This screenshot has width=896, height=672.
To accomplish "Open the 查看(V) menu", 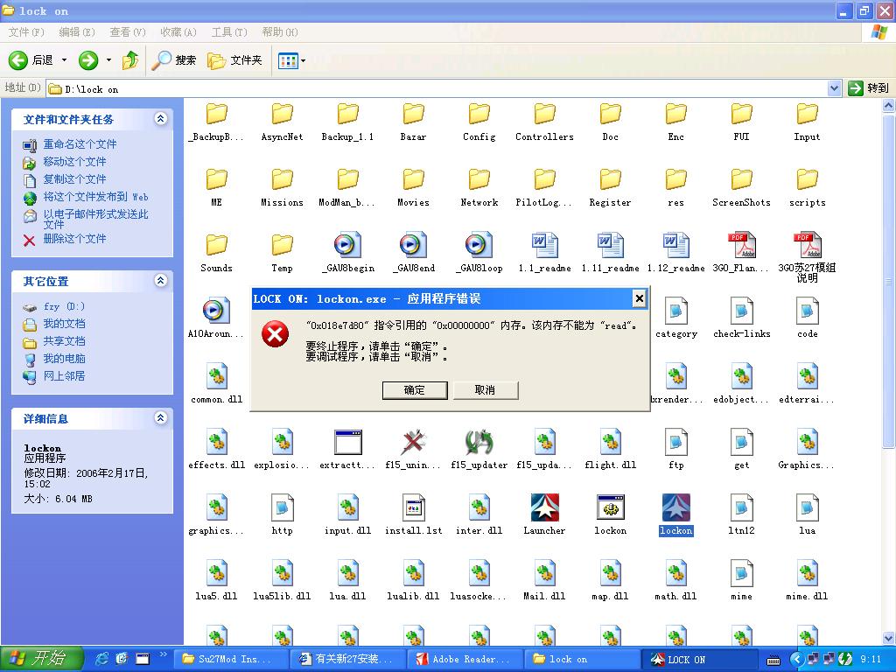I will pyautogui.click(x=128, y=32).
